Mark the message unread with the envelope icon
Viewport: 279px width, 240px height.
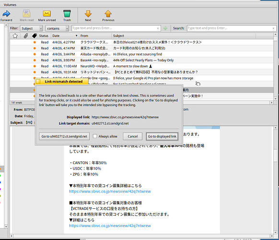click(x=47, y=14)
